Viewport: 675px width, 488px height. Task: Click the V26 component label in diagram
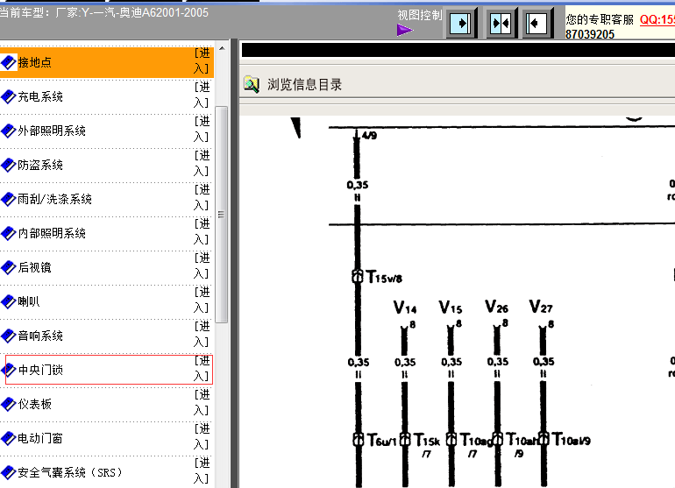pyautogui.click(x=496, y=307)
